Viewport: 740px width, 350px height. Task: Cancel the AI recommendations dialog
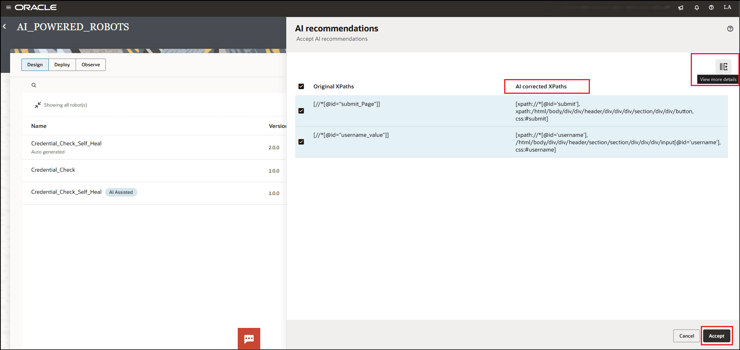[686, 336]
